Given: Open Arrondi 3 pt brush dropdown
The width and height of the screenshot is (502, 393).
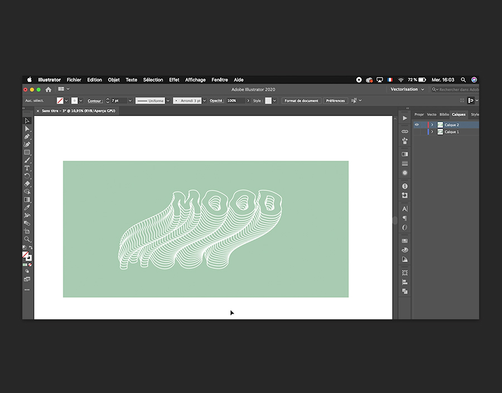Looking at the screenshot, I should click(x=204, y=100).
